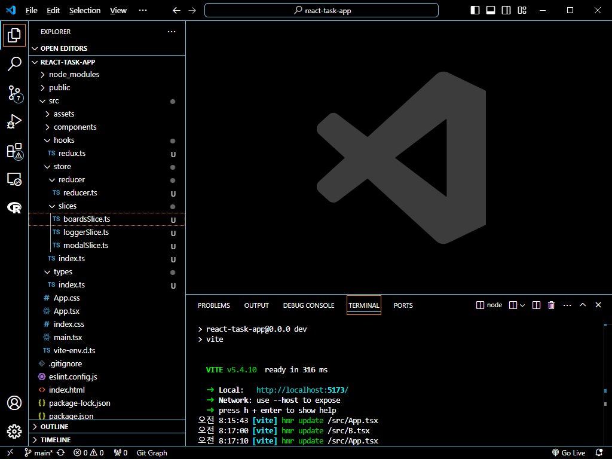Image resolution: width=612 pixels, height=459 pixels.
Task: Close the terminal panel
Action: pyautogui.click(x=598, y=305)
